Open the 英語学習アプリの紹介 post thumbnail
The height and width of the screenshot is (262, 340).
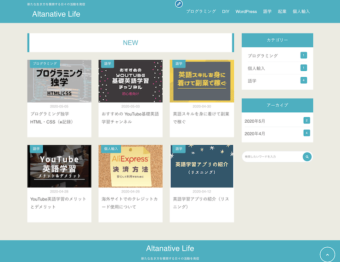[202, 166]
